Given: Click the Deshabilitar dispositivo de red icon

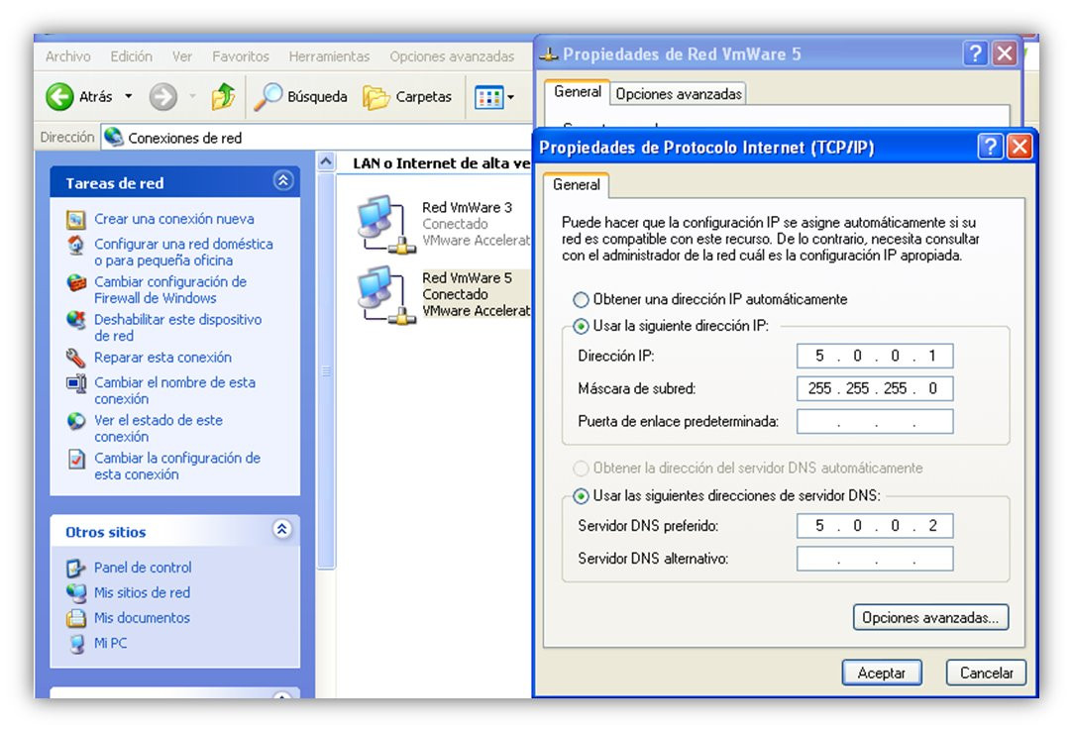Looking at the screenshot, I should click(76, 320).
